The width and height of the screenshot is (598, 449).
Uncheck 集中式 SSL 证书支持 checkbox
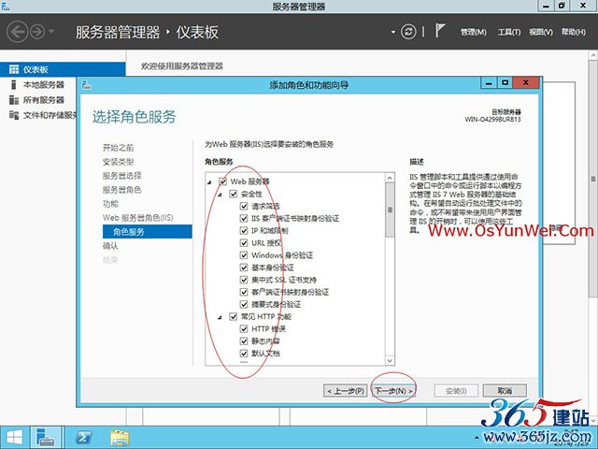click(244, 280)
